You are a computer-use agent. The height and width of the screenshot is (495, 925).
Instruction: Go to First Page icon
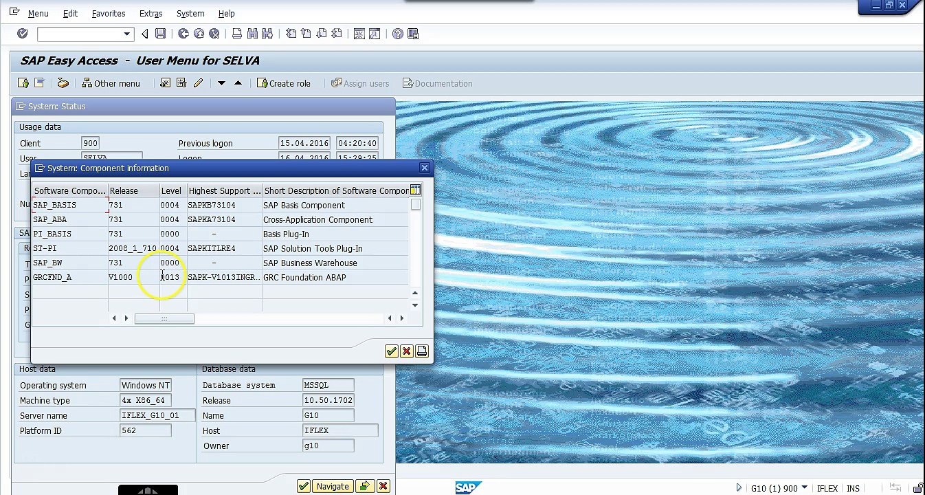291,34
